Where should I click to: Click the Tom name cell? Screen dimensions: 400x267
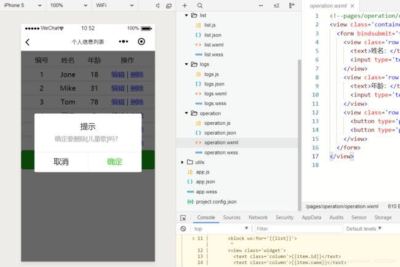point(68,102)
